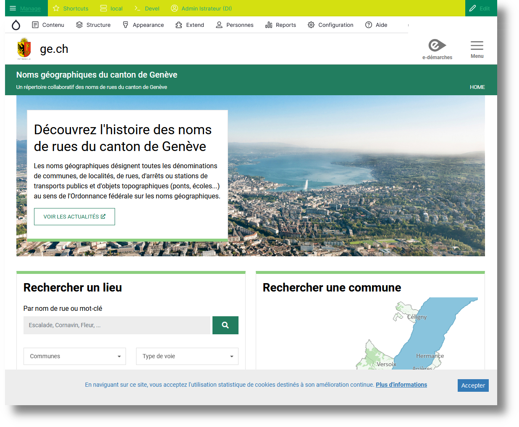519x427 pixels.
Task: Open the Contenu menu
Action: [48, 25]
